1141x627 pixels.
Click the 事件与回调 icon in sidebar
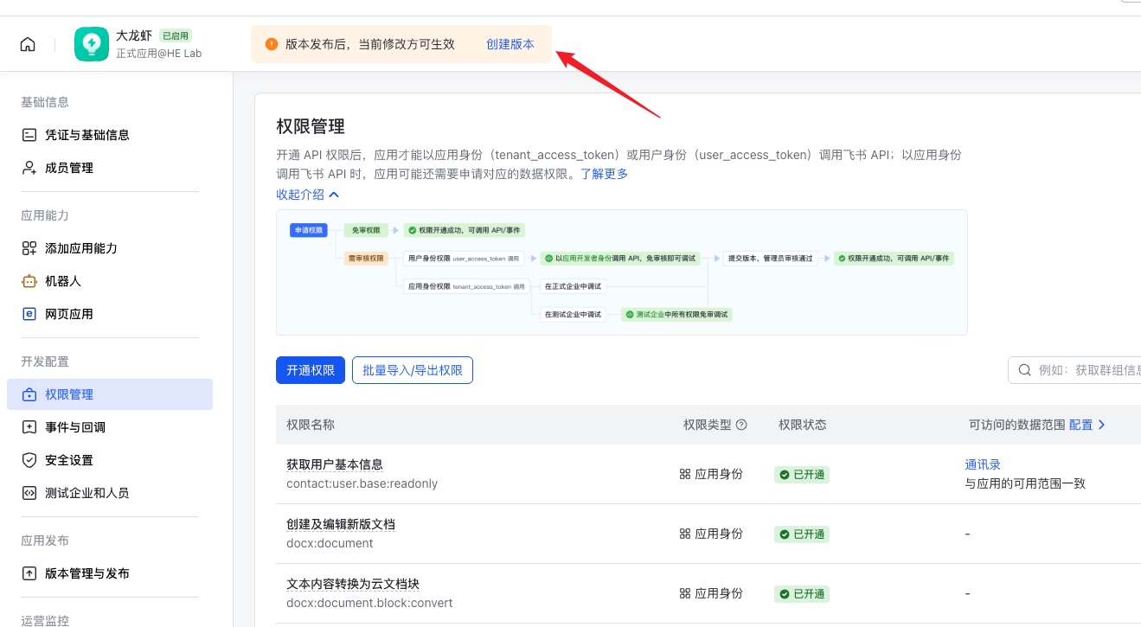click(x=29, y=427)
